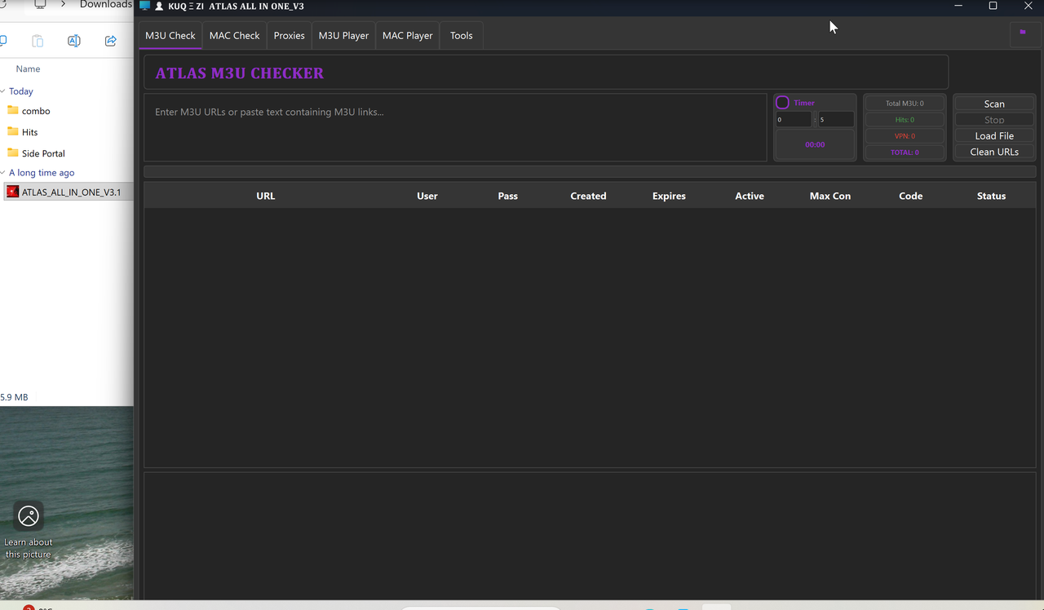Click the User column header
The width and height of the screenshot is (1044, 610).
[427, 196]
